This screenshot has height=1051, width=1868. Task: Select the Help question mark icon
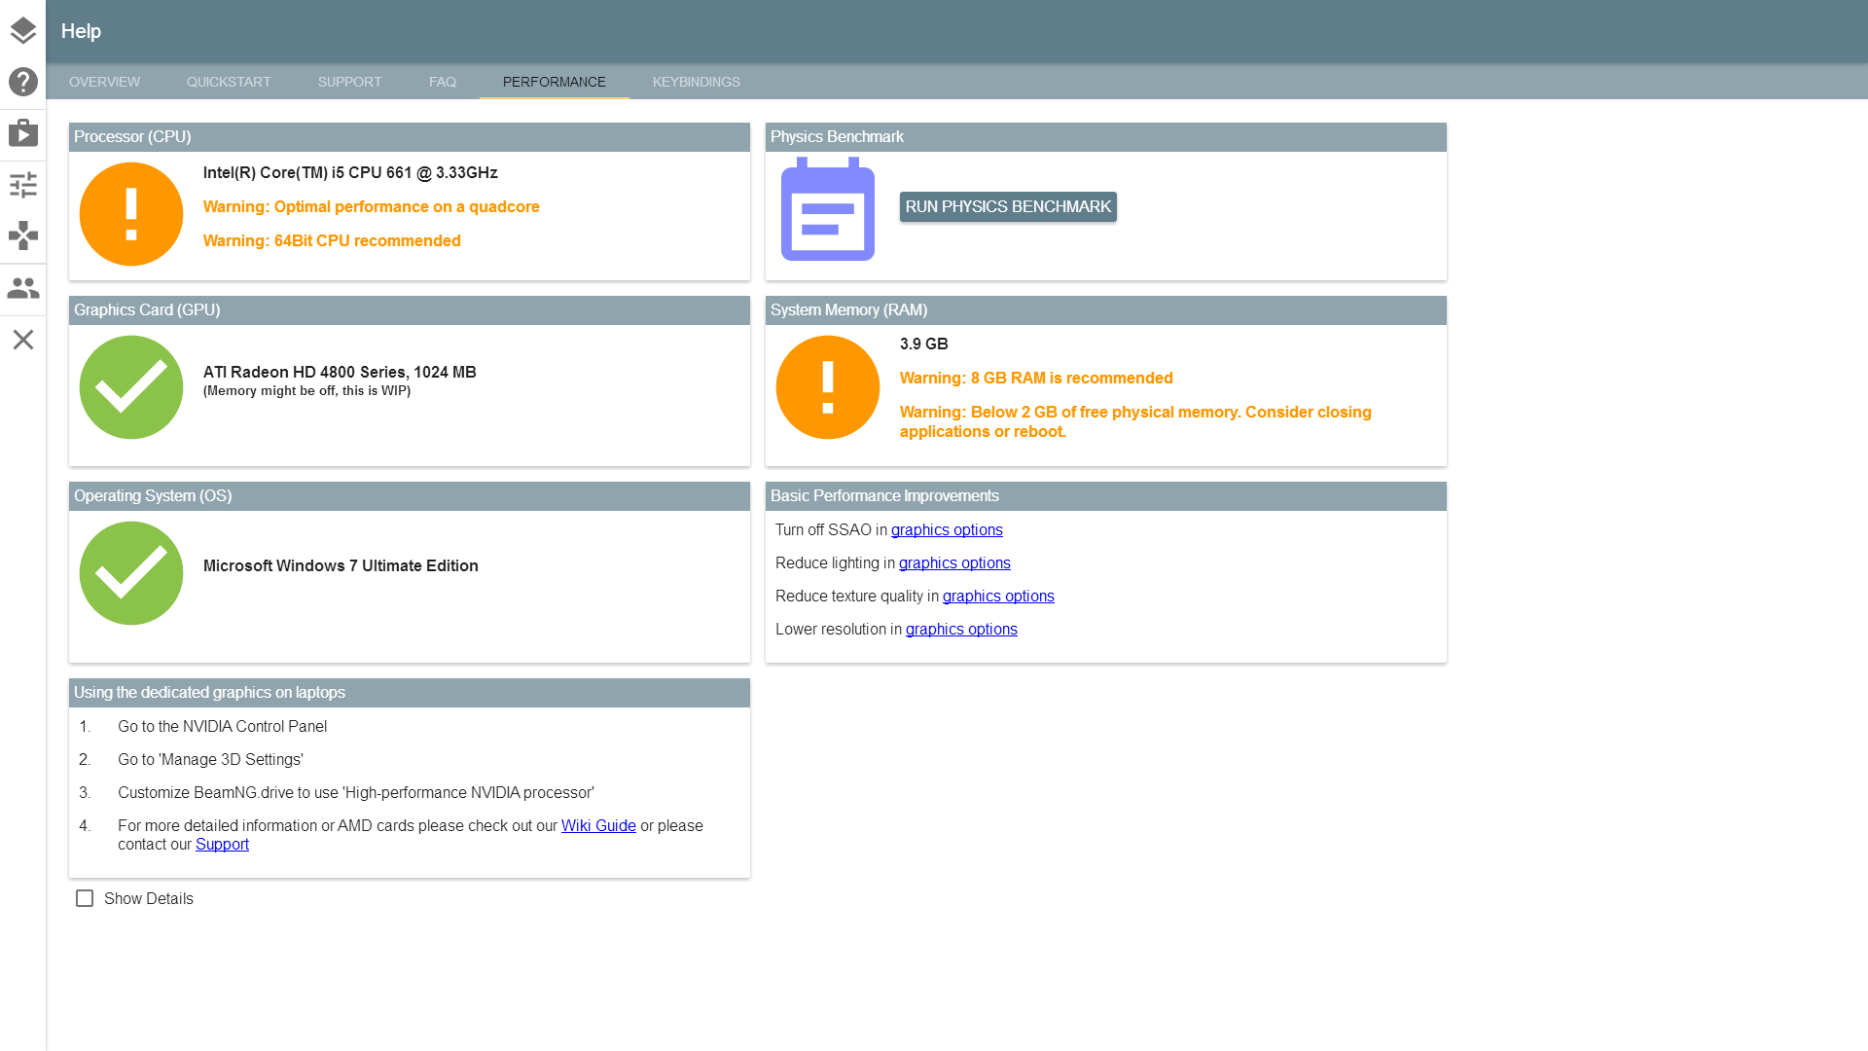point(22,82)
